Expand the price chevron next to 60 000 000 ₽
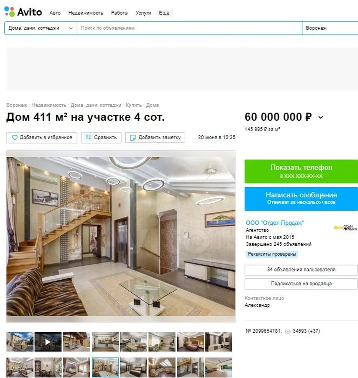This screenshot has height=378, width=358. point(321,117)
